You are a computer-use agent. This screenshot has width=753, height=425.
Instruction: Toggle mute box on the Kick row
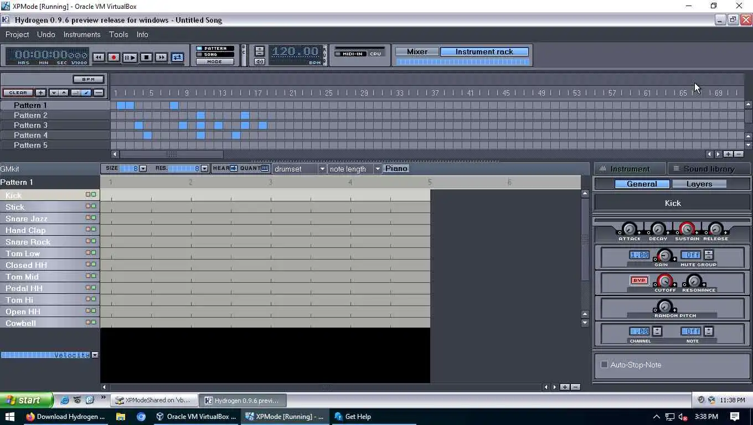point(88,195)
